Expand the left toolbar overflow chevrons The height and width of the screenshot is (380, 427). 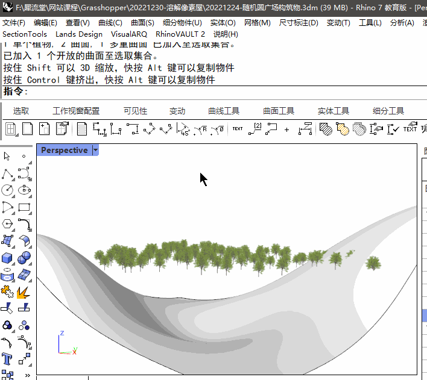click(27, 375)
